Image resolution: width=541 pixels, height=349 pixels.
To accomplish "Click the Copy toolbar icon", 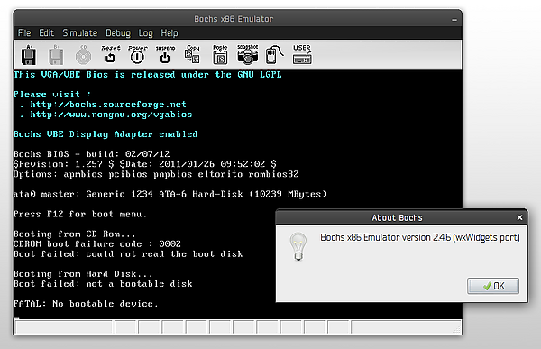I will tap(192, 54).
